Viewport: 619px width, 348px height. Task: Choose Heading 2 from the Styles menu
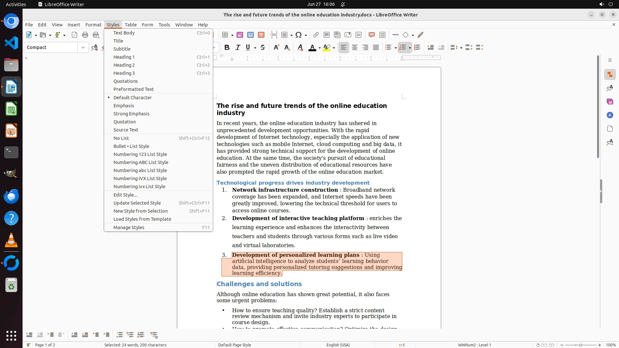click(x=124, y=65)
